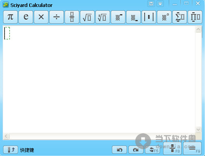Close the Sciyard Calculator window

point(198,4)
